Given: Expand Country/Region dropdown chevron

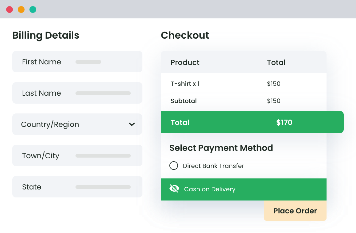Looking at the screenshot, I should click(132, 124).
